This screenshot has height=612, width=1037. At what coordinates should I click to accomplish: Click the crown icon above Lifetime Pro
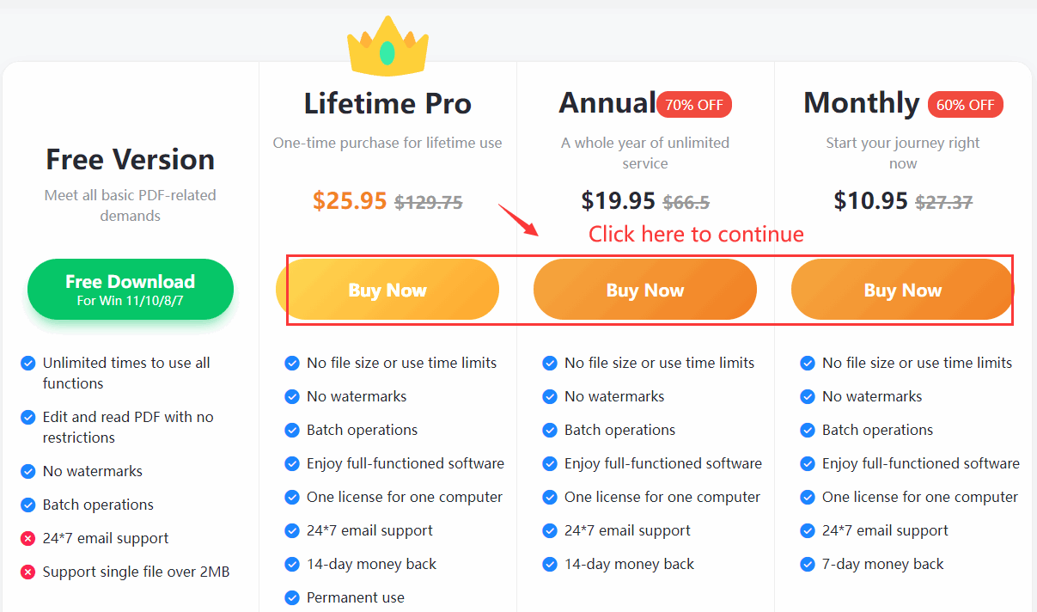coord(387,47)
